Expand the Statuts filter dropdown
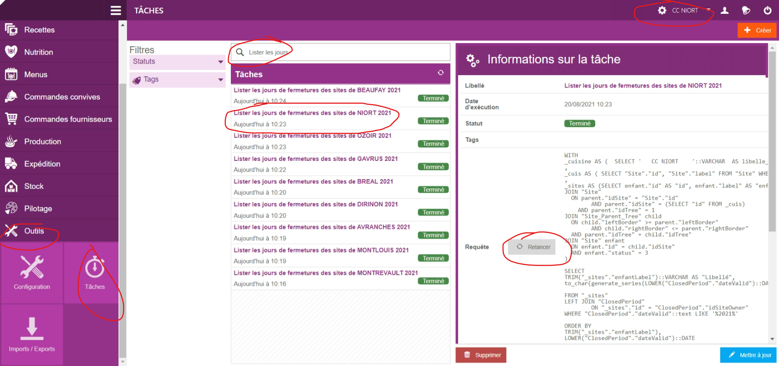This screenshot has height=366, width=779. (x=178, y=62)
